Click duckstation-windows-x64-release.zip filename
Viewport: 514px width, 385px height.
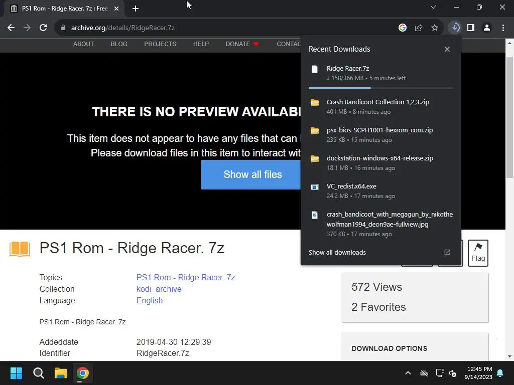click(379, 158)
